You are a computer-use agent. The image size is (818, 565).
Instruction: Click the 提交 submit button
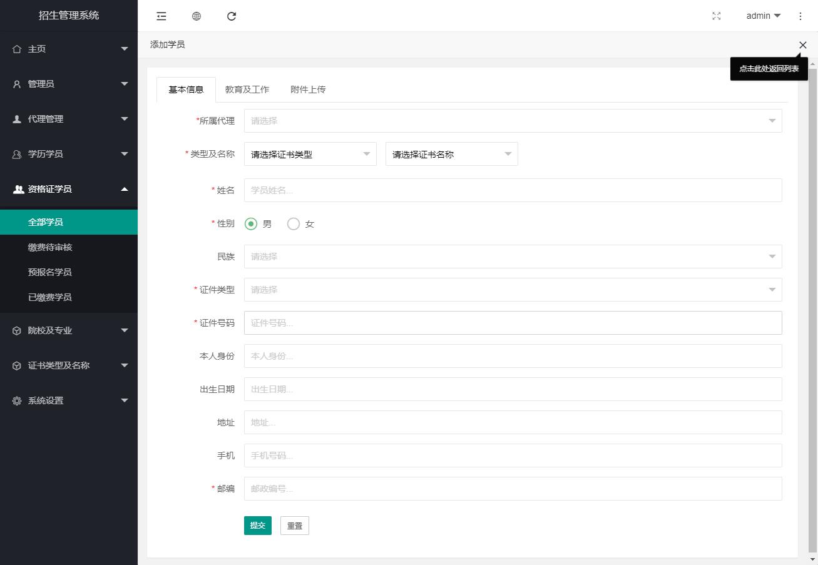pyautogui.click(x=258, y=526)
